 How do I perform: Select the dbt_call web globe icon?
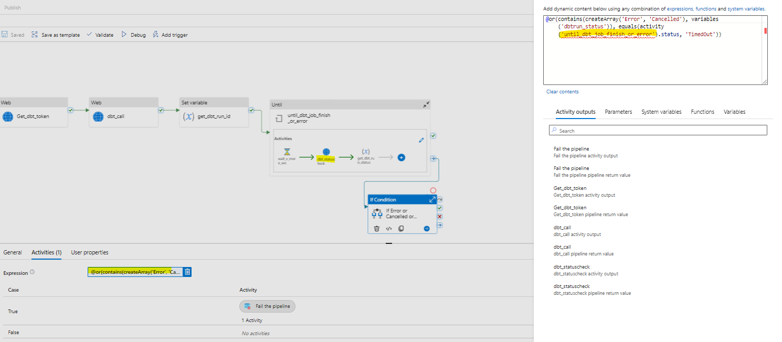pos(98,116)
